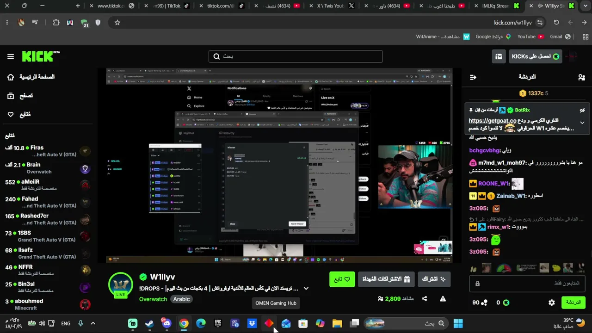Click the 1337c leaderboard entry

tap(534, 93)
